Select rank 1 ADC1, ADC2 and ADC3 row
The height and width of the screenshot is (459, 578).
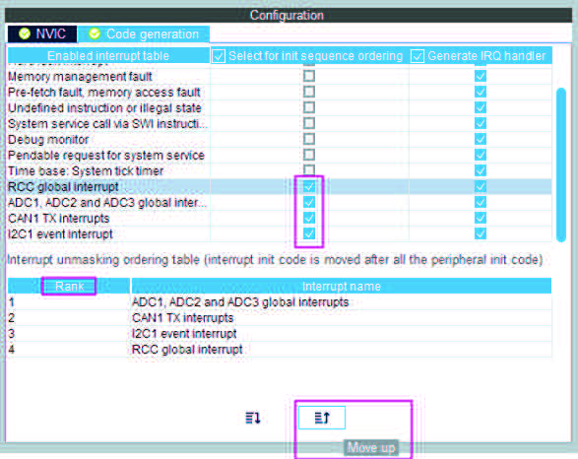[280, 302]
